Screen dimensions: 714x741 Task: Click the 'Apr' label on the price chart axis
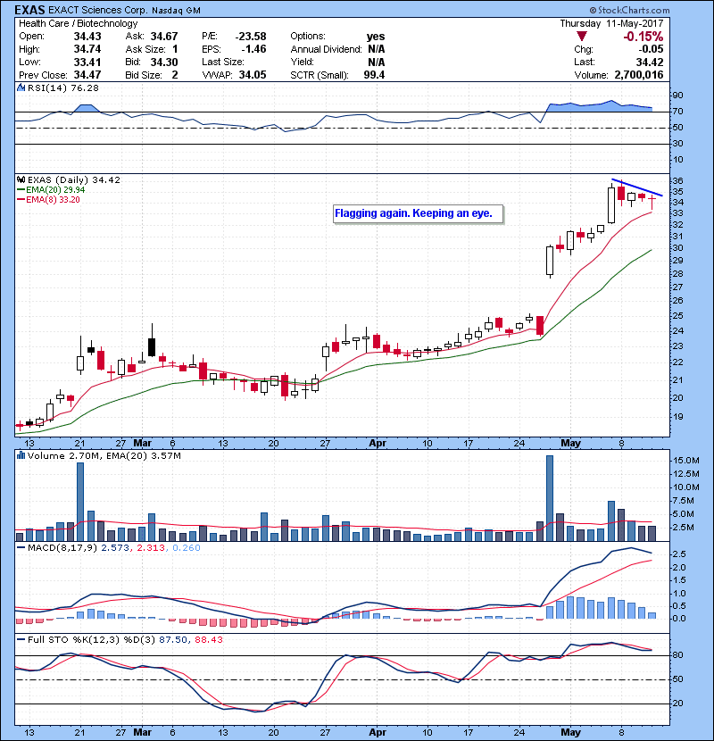[x=378, y=444]
